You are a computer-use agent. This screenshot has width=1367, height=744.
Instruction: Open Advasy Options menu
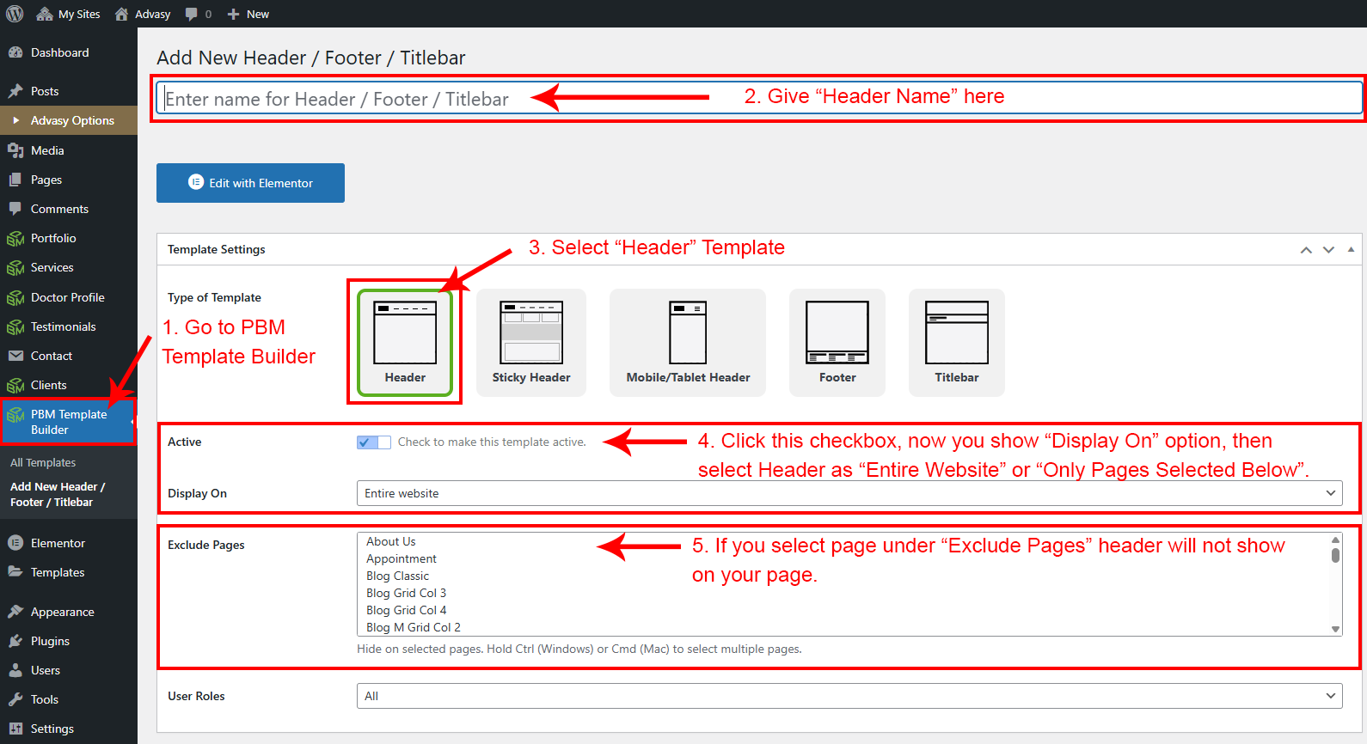tap(72, 120)
